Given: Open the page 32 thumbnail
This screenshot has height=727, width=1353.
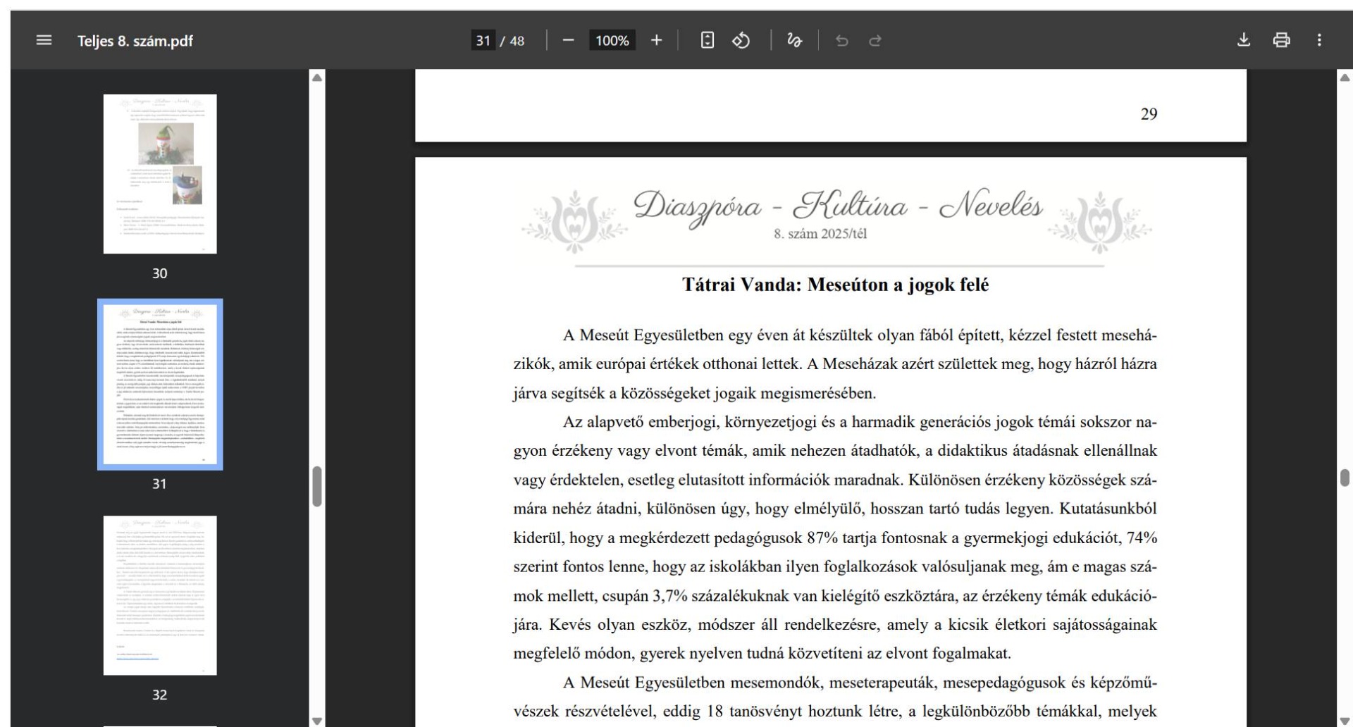Looking at the screenshot, I should (x=160, y=595).
